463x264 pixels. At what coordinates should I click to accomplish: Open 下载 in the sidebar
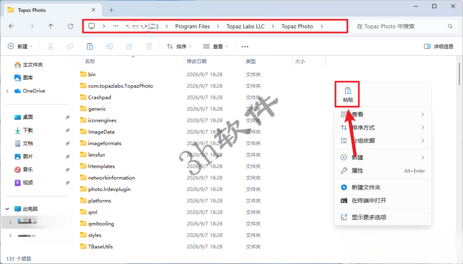[x=24, y=130]
